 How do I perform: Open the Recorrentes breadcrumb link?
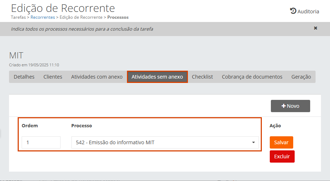coord(43,17)
